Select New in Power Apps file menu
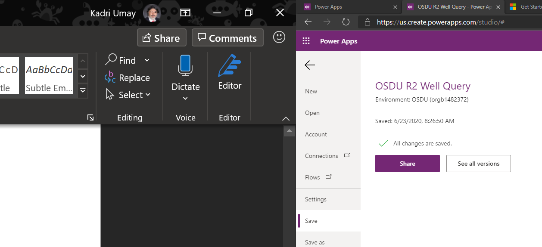This screenshot has width=542, height=247. [x=328, y=91]
